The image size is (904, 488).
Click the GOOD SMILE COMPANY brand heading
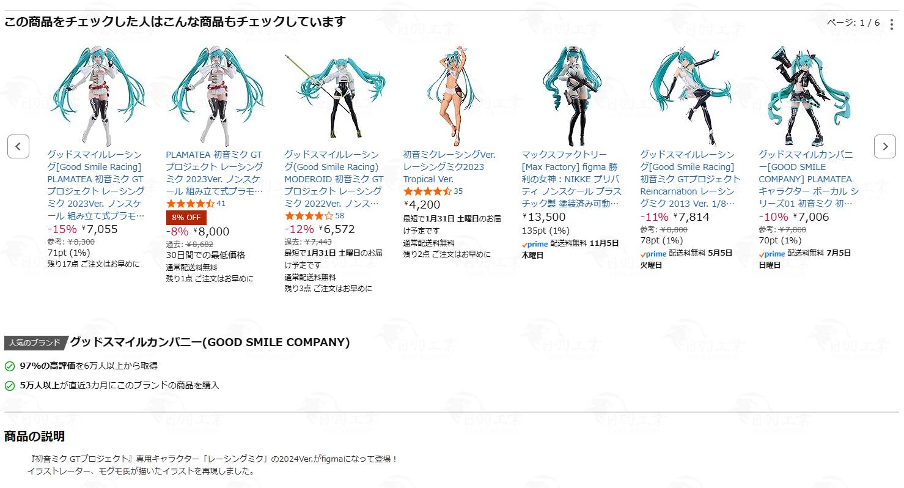click(x=210, y=342)
